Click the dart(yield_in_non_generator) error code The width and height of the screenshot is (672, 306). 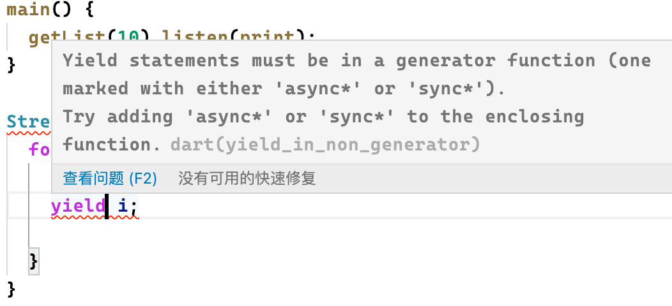pyautogui.click(x=325, y=145)
